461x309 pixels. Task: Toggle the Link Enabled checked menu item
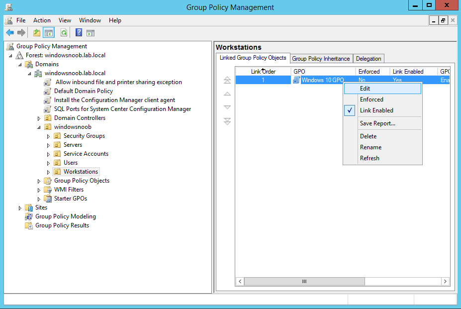coord(376,110)
